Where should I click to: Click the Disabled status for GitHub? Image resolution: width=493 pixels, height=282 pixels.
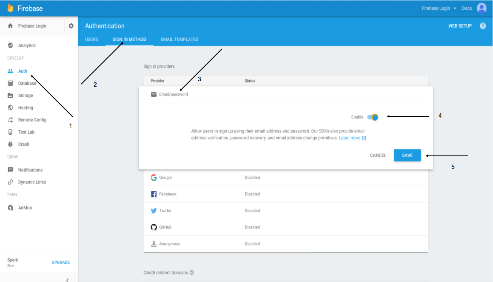252,227
